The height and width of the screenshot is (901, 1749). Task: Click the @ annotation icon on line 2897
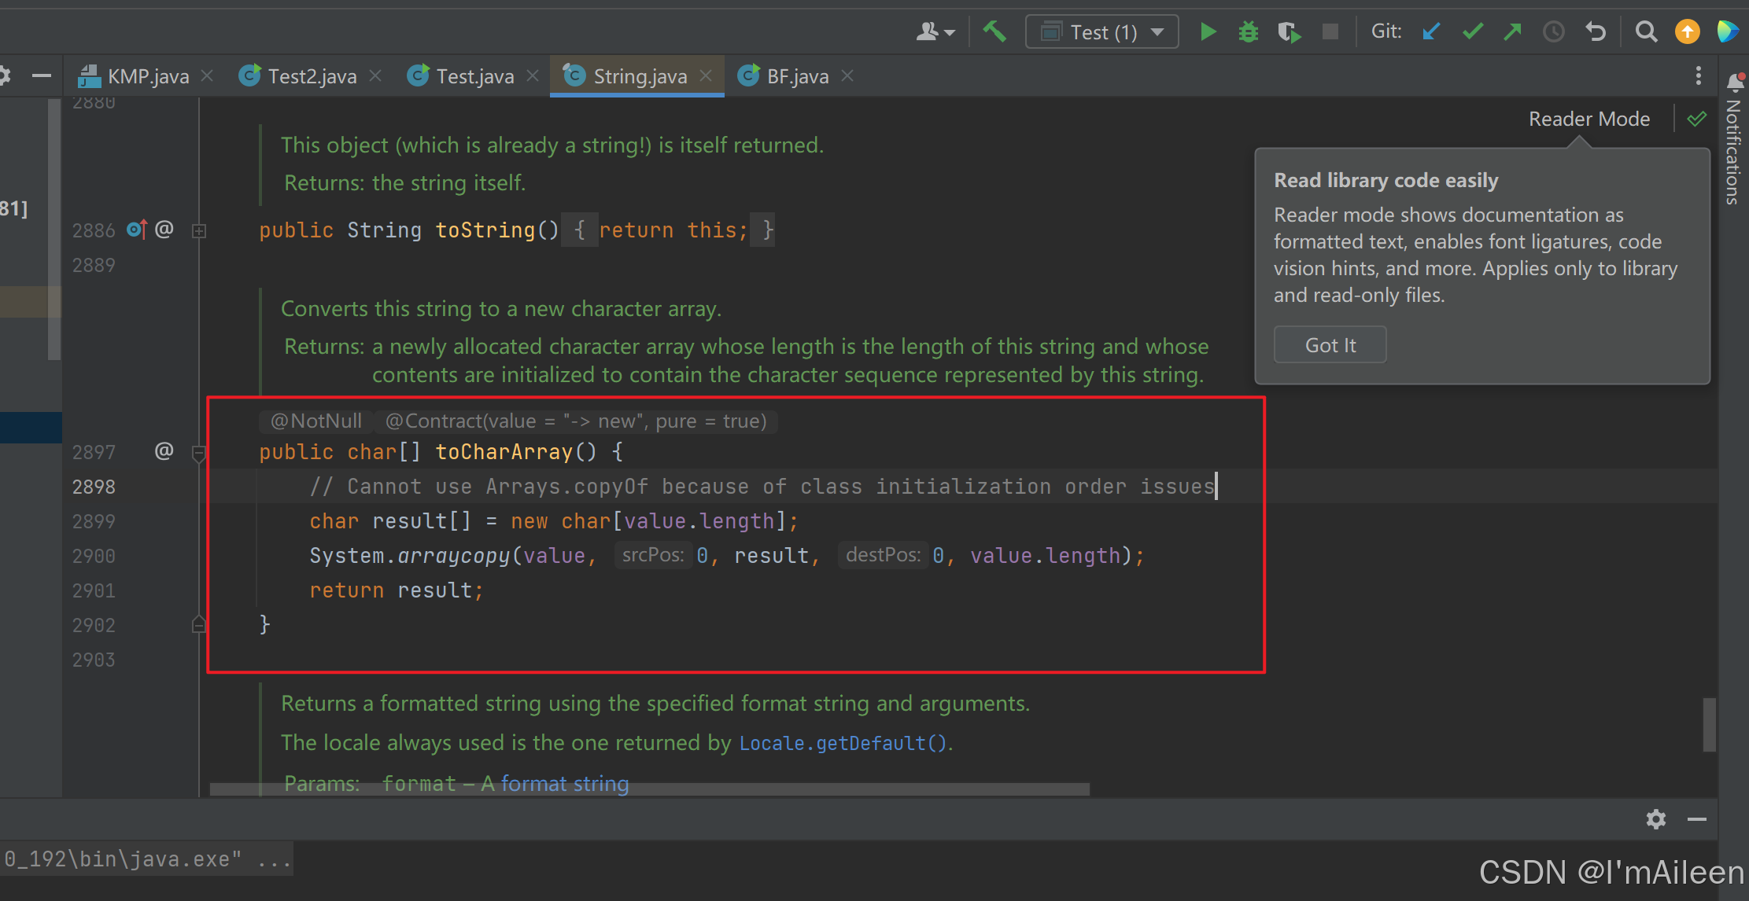164,450
